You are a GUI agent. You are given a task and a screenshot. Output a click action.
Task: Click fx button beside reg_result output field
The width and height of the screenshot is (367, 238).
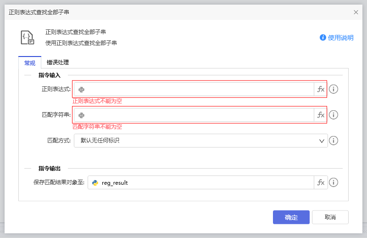click(321, 182)
